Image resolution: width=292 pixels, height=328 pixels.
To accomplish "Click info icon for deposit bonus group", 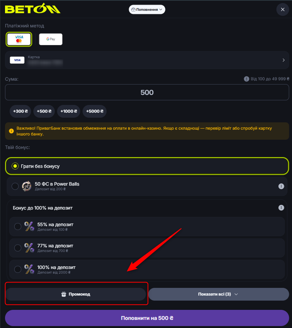I will pos(281,208).
